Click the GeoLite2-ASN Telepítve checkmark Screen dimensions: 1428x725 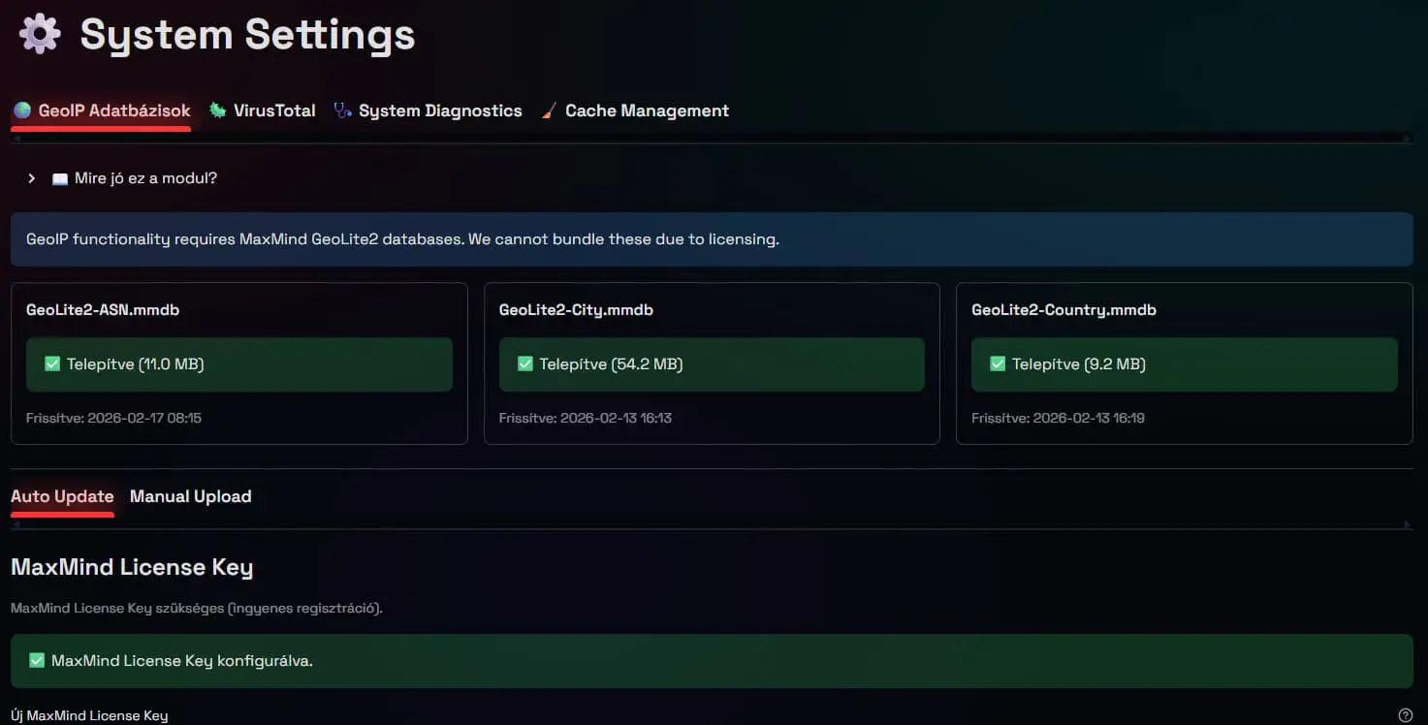[x=52, y=364]
